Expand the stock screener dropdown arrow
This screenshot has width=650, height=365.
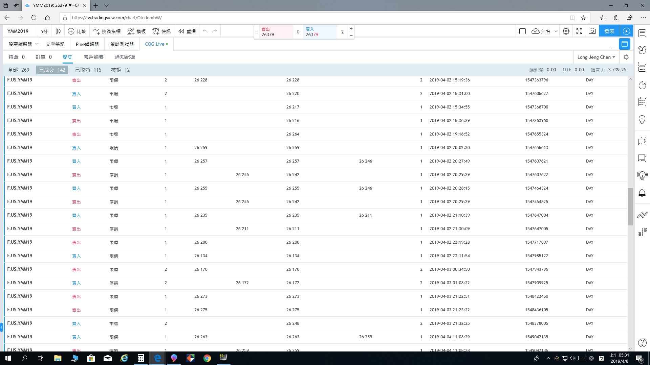click(x=37, y=44)
